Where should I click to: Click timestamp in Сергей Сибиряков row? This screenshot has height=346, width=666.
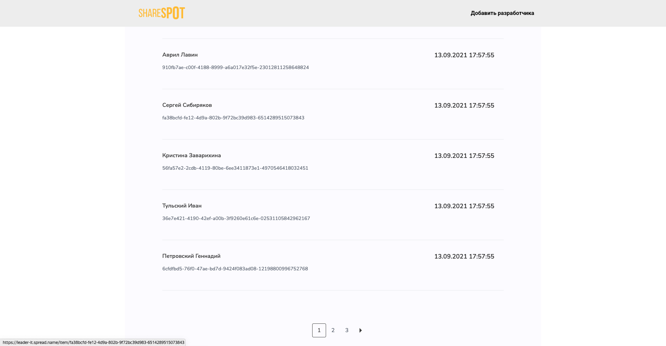click(464, 106)
